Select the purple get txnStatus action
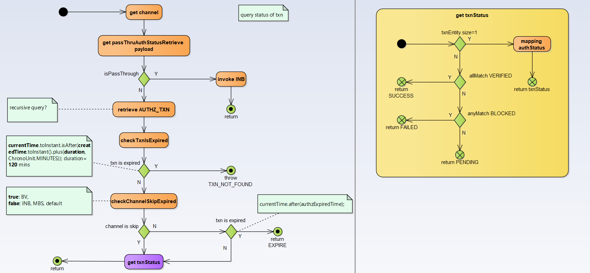Image resolution: width=590 pixels, height=273 pixels. tap(144, 262)
